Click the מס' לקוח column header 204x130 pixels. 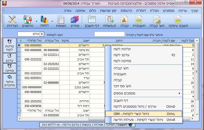pyautogui.click(x=187, y=41)
